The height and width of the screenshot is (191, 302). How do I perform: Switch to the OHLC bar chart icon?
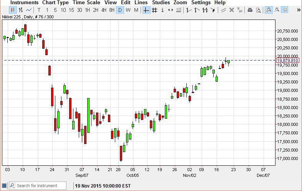click(21, 10)
